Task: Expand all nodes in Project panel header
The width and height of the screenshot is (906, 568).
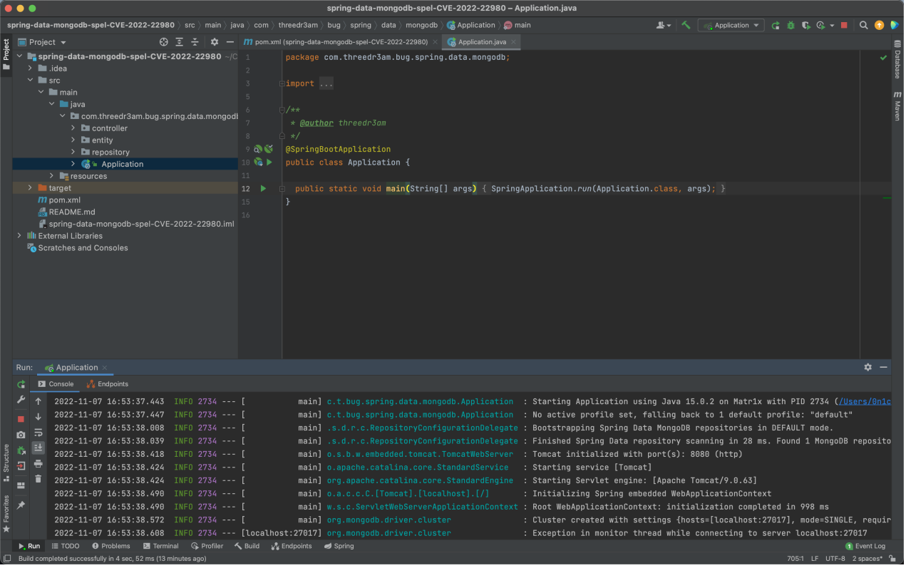Action: [180, 42]
